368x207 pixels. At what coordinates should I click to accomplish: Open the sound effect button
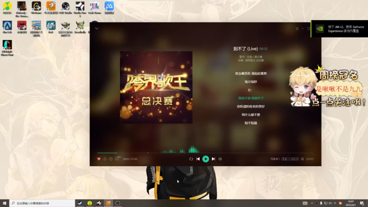tap(294, 159)
